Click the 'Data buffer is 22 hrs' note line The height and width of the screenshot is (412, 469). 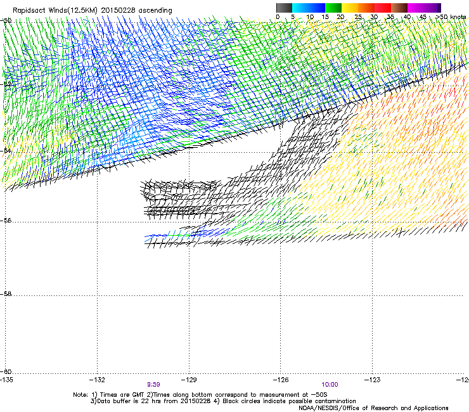click(223, 401)
